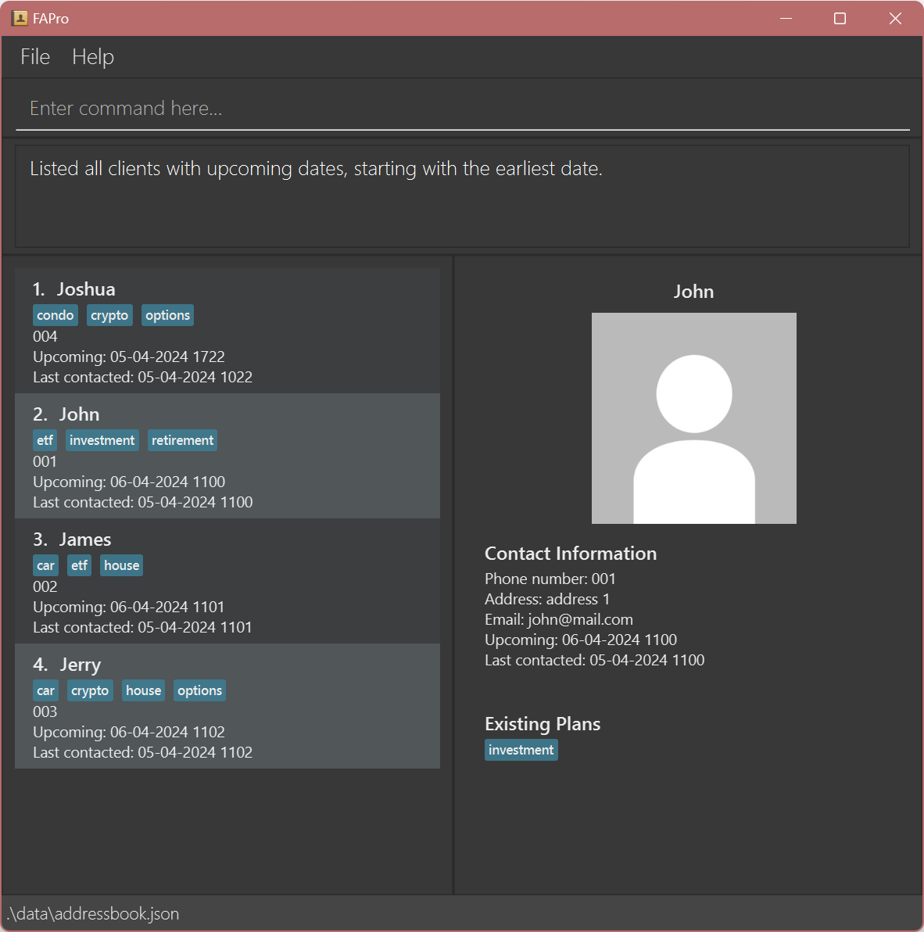The image size is (924, 932).
Task: Close the FAPro window
Action: click(895, 19)
